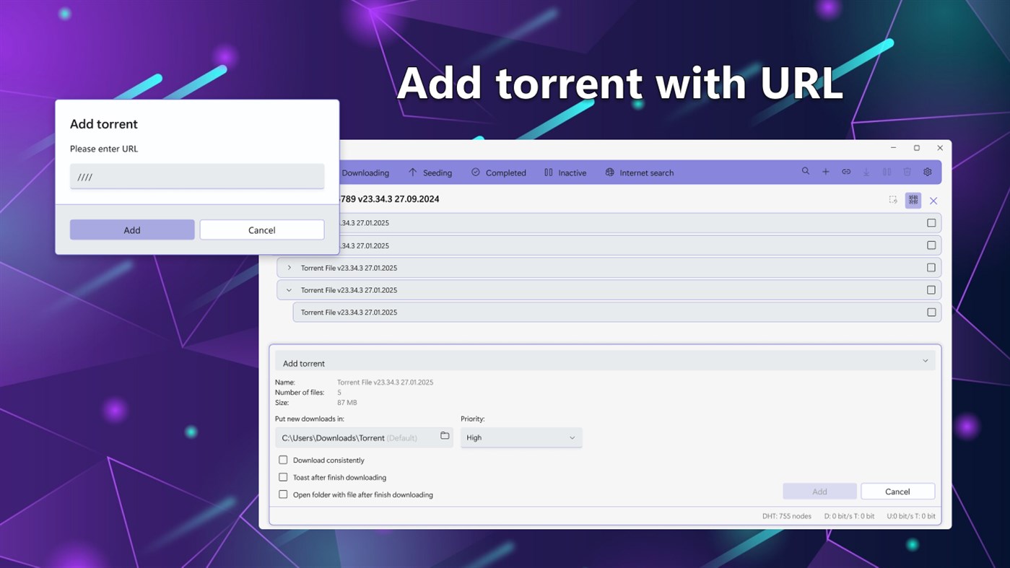The width and height of the screenshot is (1010, 568).
Task: Tick Open folder with file after finish downloading
Action: click(282, 494)
